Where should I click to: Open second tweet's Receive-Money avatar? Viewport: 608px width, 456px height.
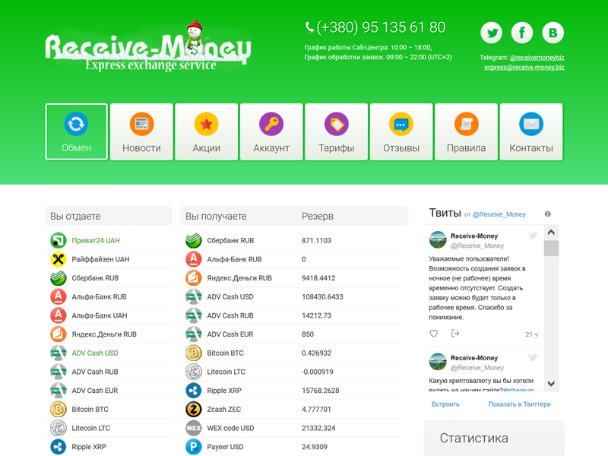(x=438, y=362)
